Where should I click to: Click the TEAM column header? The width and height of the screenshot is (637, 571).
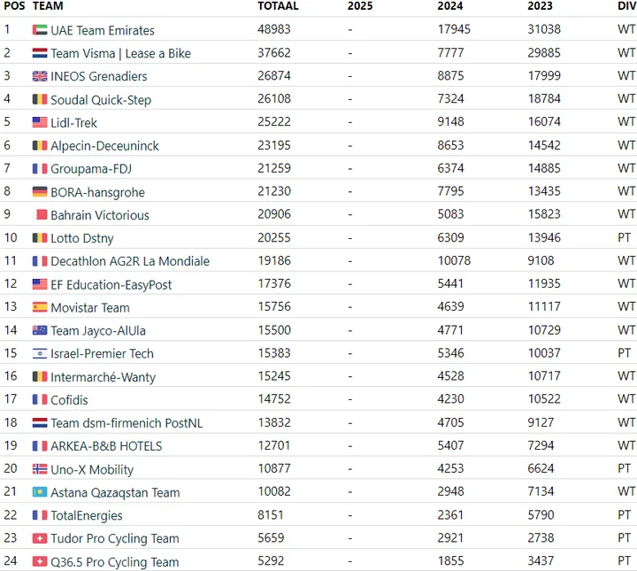[x=48, y=6]
